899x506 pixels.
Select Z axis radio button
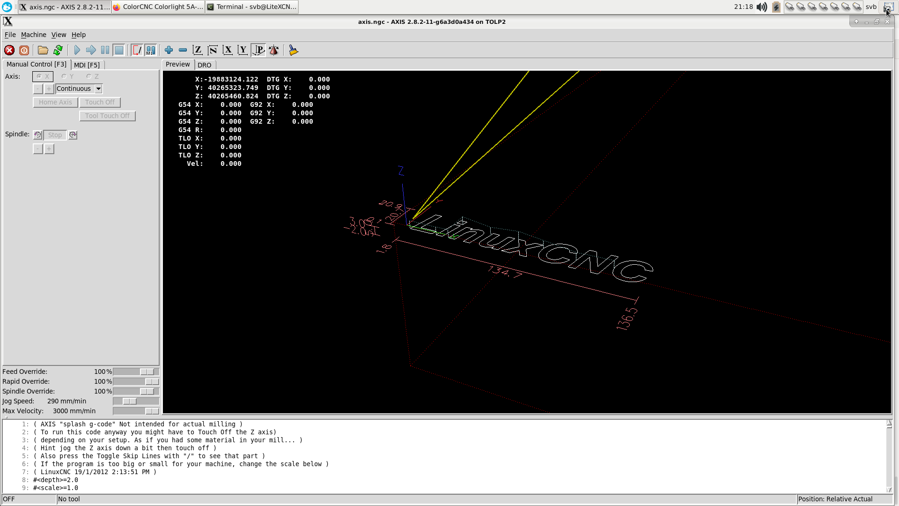[x=93, y=76]
